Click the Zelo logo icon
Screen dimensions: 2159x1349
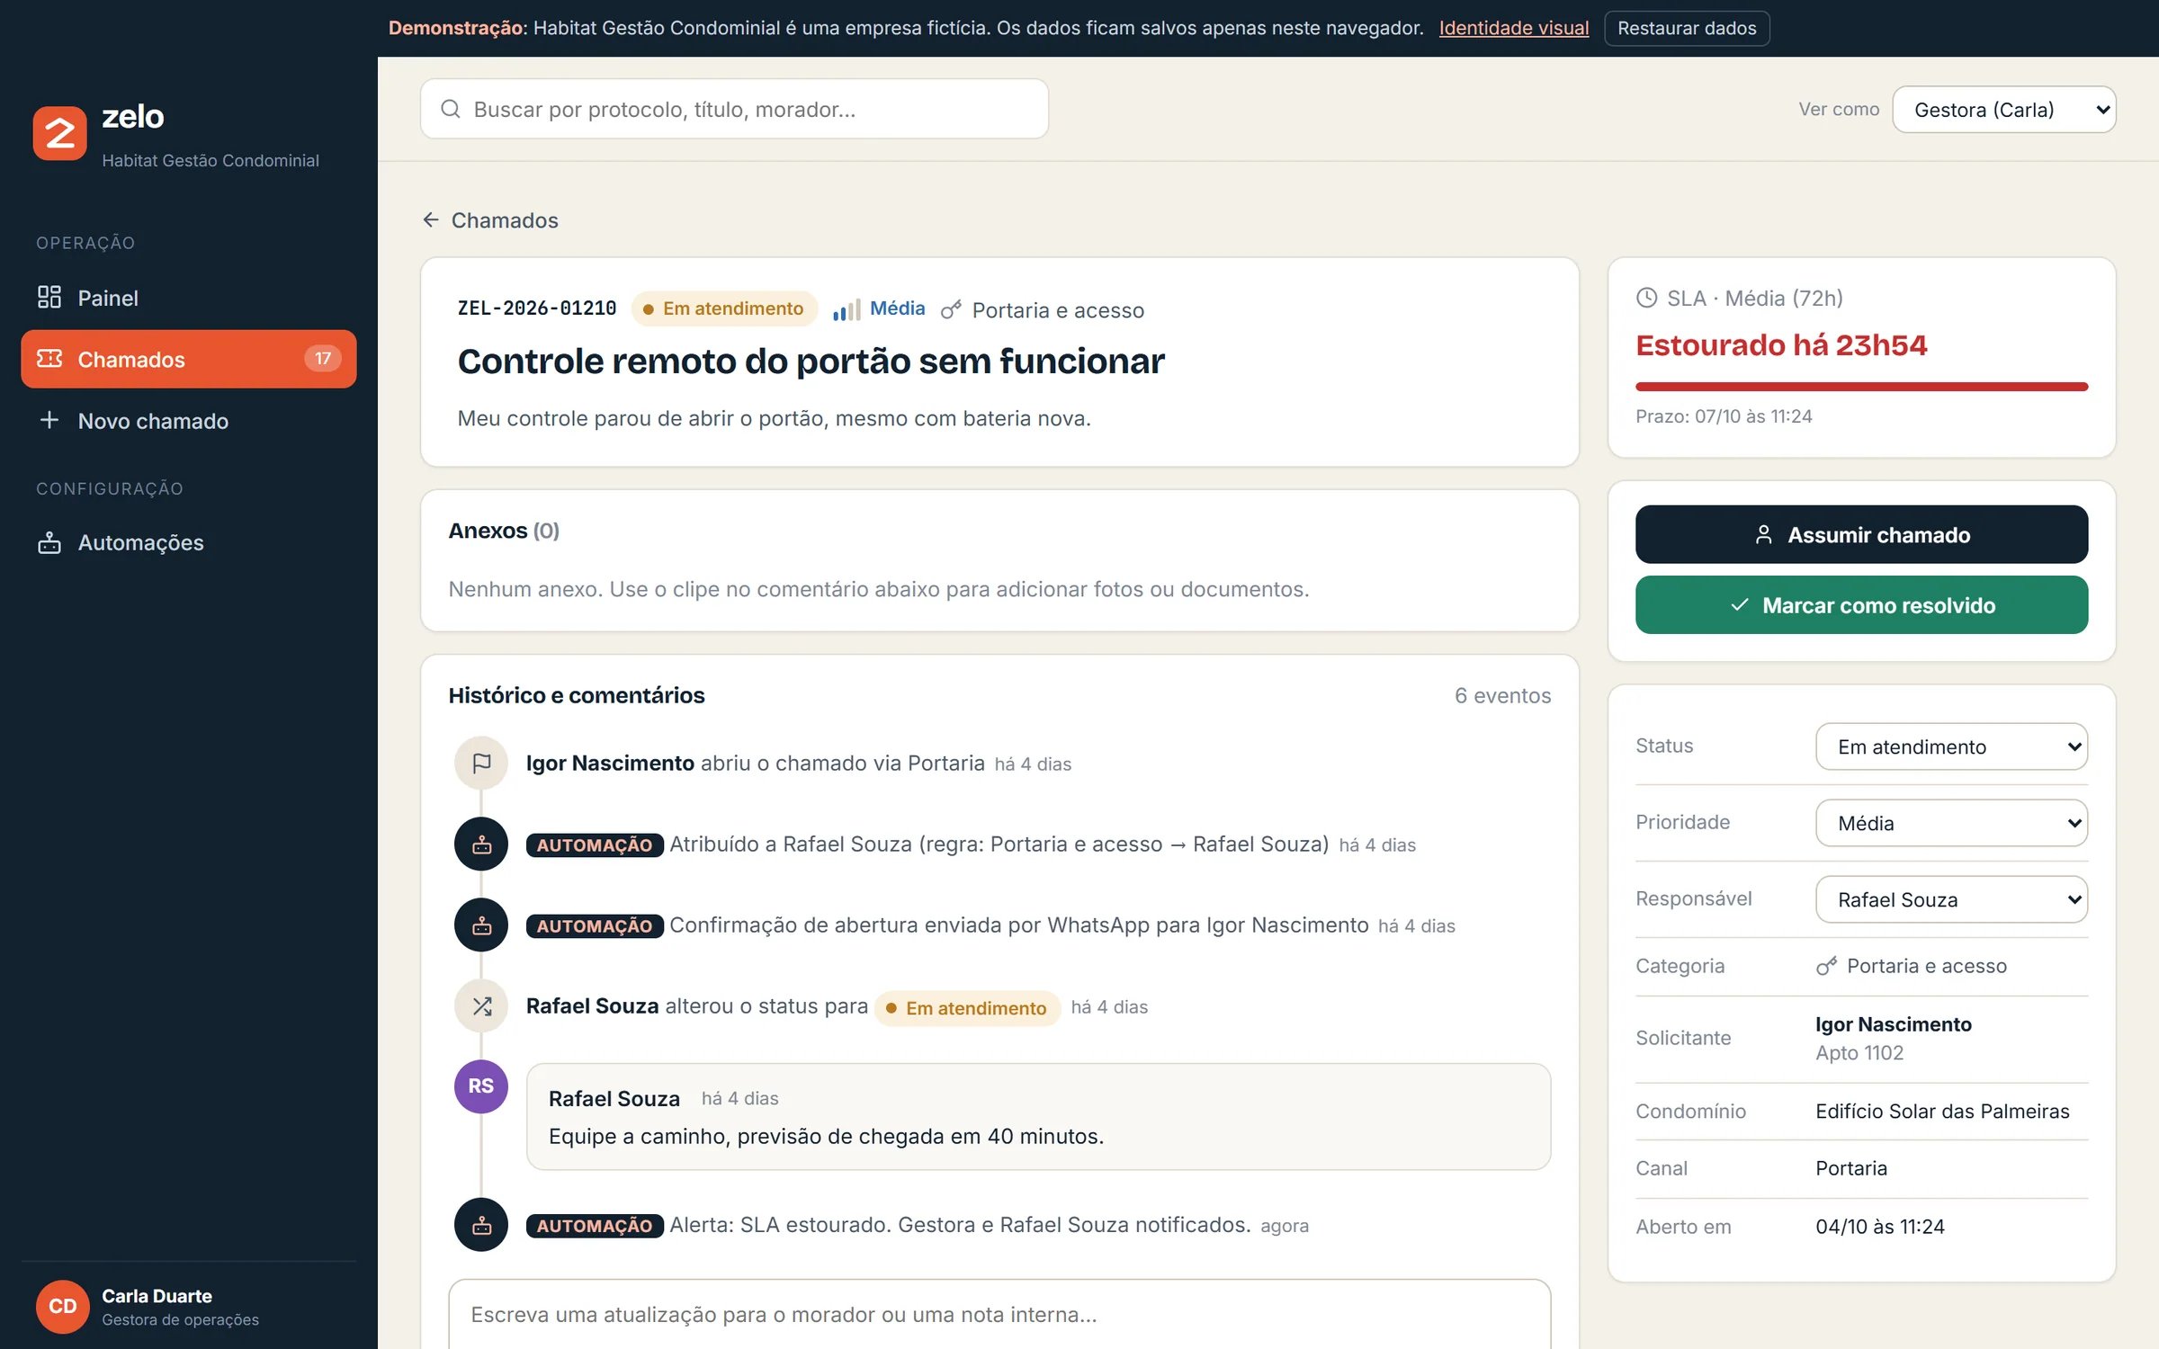pyautogui.click(x=60, y=133)
